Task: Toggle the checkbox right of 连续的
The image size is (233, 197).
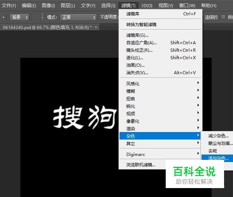Action: pyautogui.click(x=223, y=17)
